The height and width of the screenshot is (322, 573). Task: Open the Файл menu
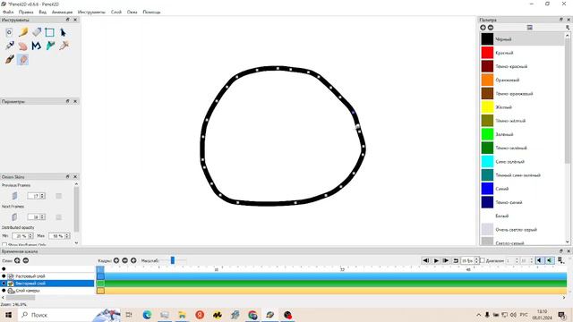[x=8, y=12]
